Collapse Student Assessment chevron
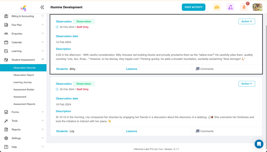Image resolution: width=267 pixels, height=152 pixels. 43,59
